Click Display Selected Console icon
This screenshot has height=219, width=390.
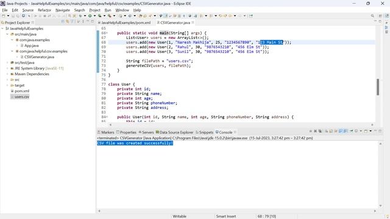[356, 131]
